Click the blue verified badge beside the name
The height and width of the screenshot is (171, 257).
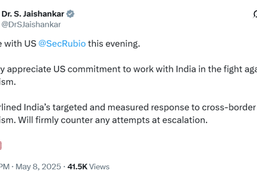point(70,14)
